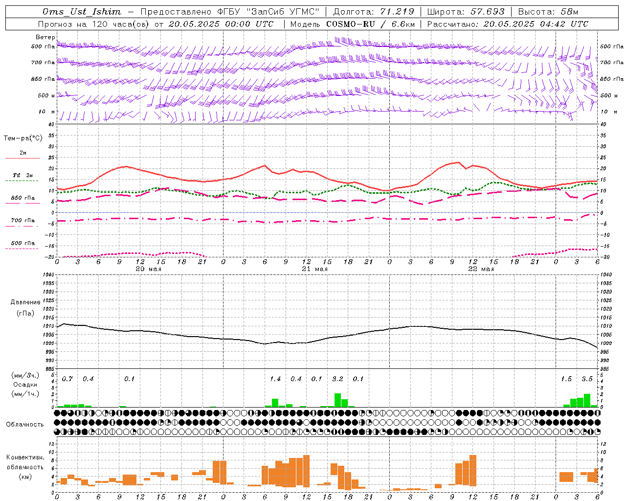Select the provider text ФГБУ "ЗапСиб УГМС"
The image size is (626, 501).
pos(267,12)
